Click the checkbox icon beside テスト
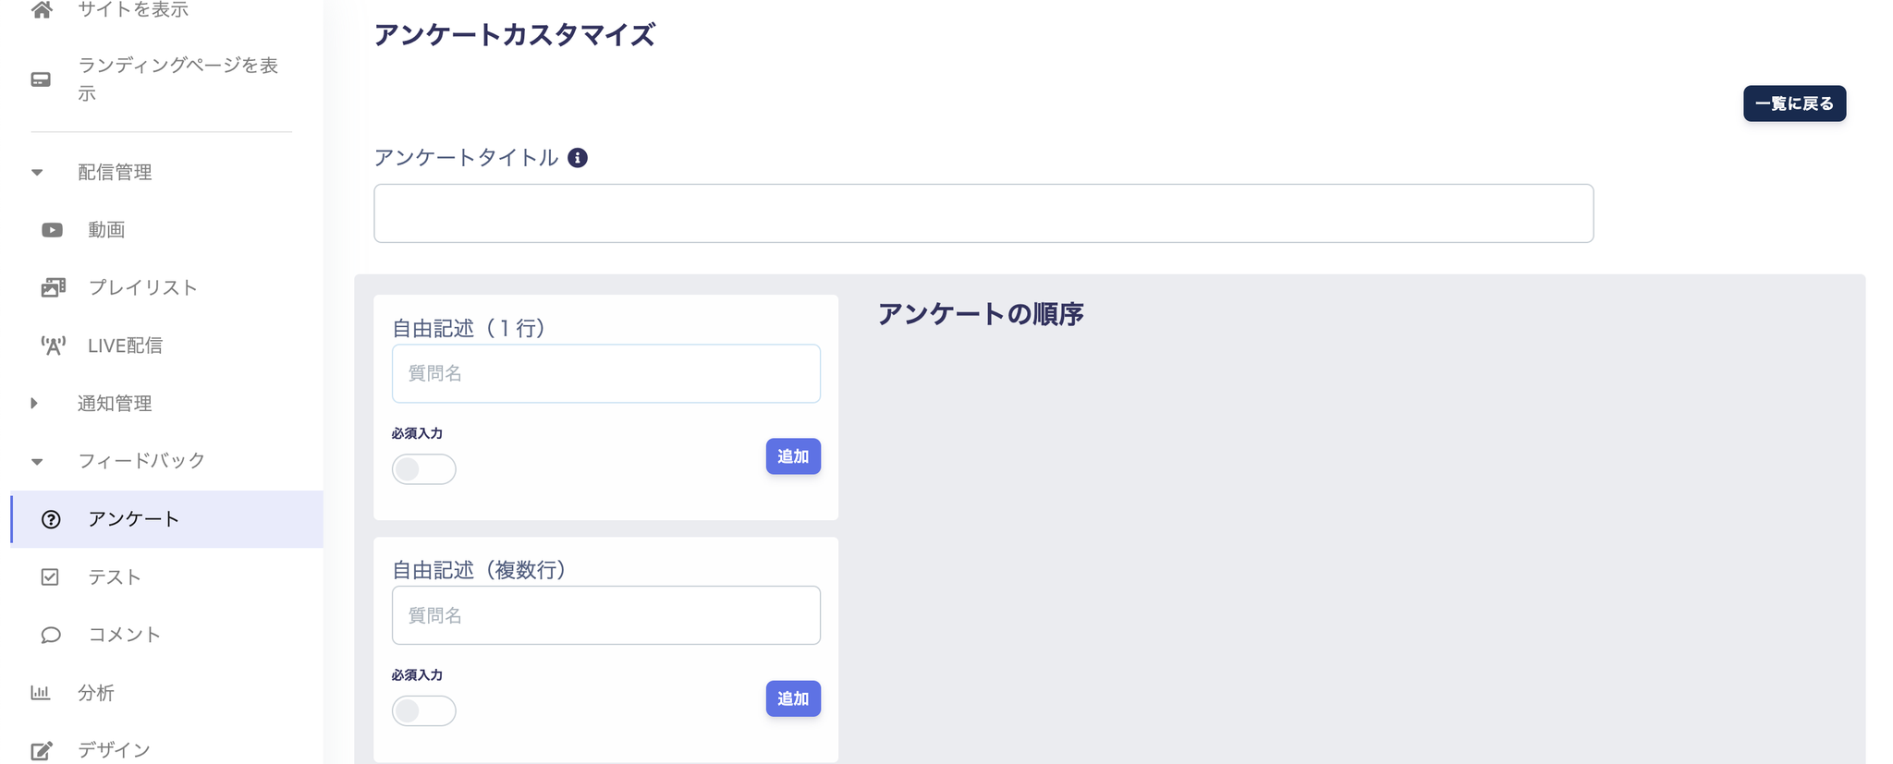The width and height of the screenshot is (1893, 764). (x=50, y=576)
